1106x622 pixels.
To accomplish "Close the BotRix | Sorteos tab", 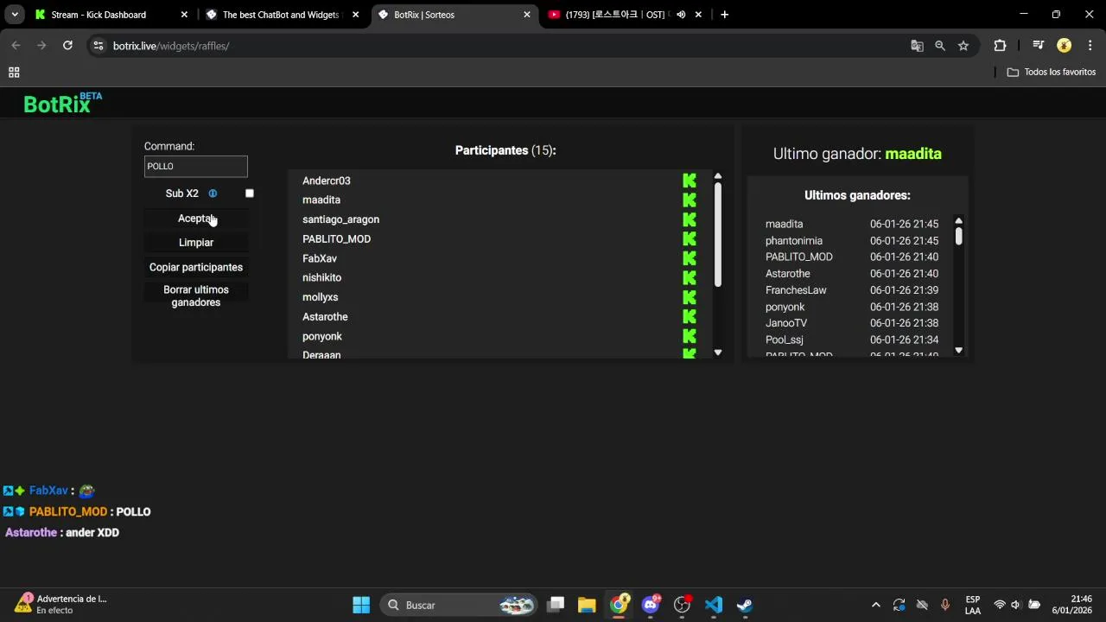I will [x=527, y=15].
